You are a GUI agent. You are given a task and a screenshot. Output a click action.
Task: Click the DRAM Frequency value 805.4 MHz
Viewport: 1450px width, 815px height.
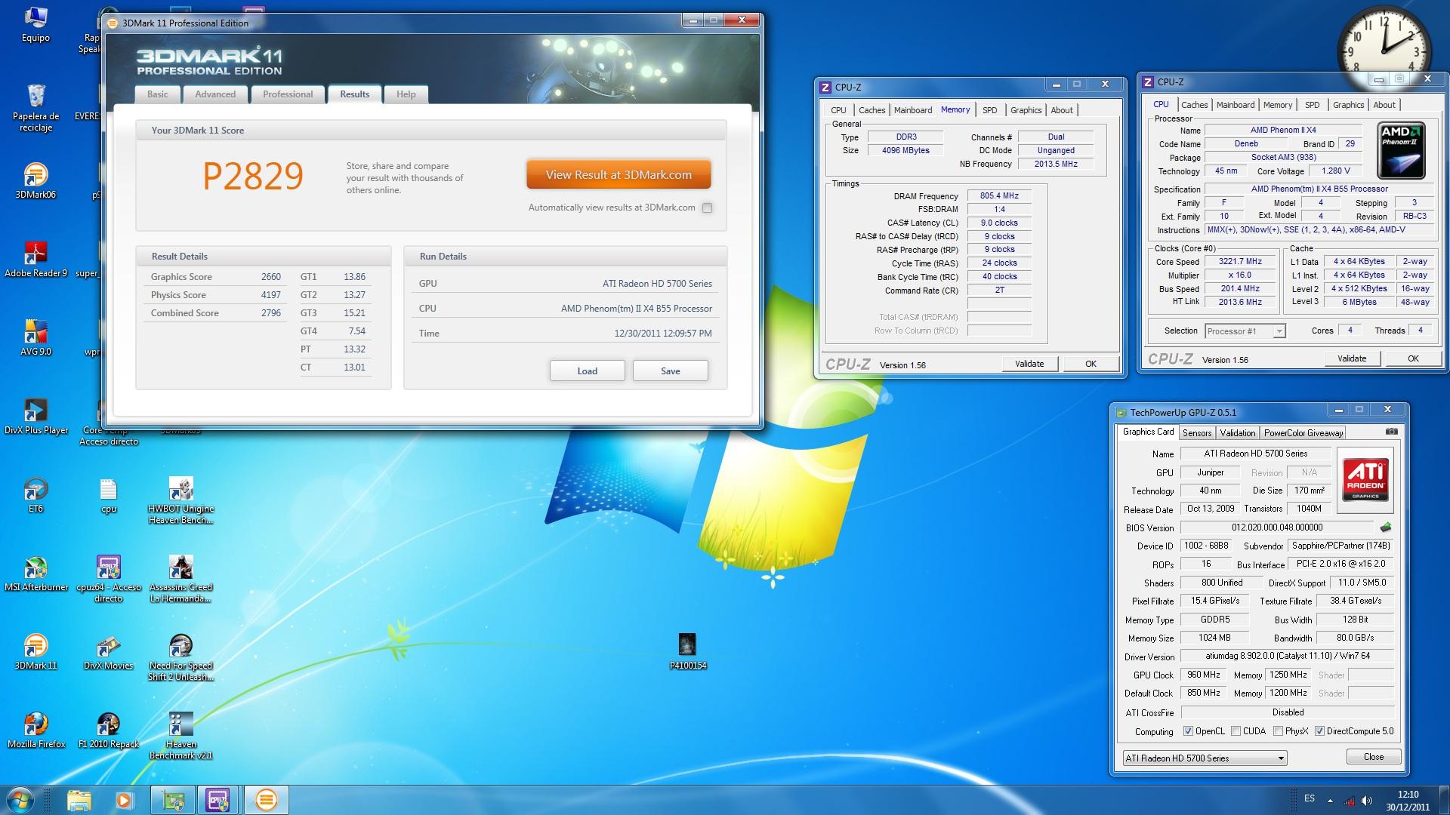(x=999, y=196)
